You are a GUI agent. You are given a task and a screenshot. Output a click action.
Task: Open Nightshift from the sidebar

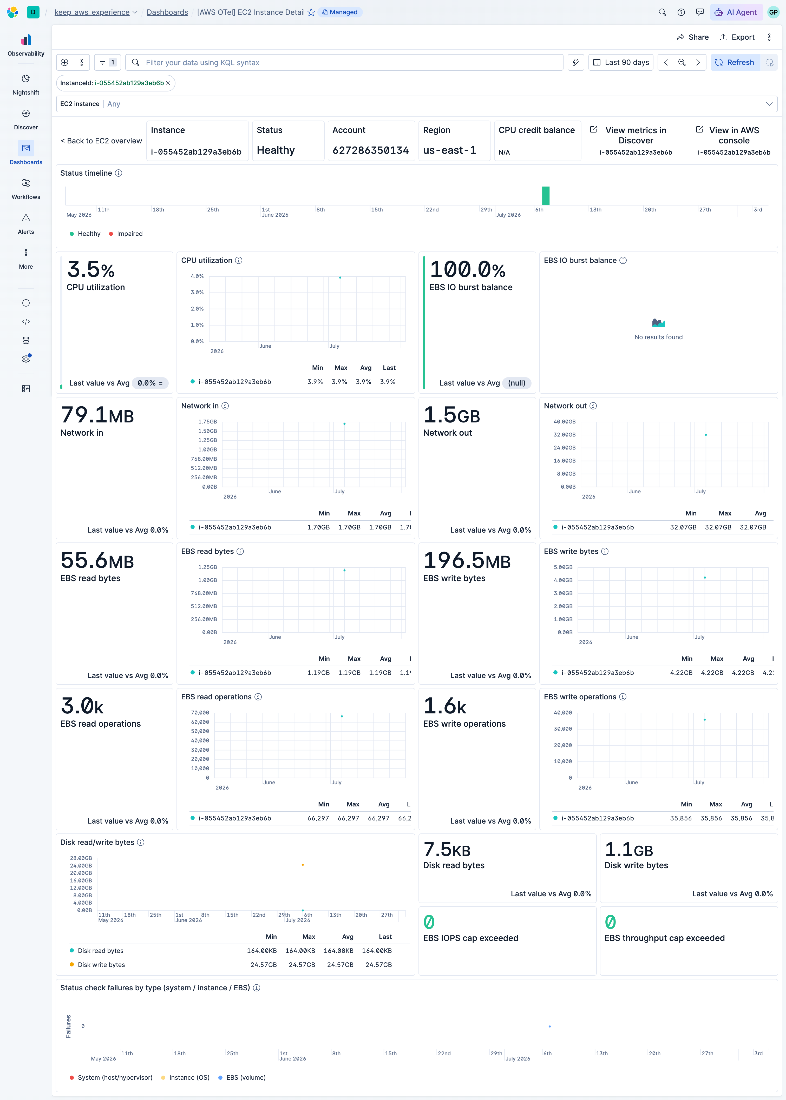tap(26, 84)
